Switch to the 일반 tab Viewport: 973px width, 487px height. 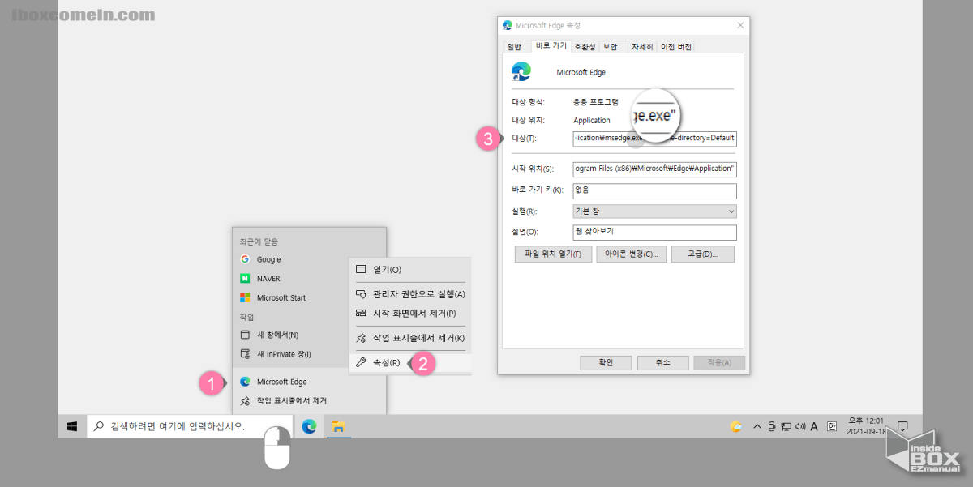pos(517,46)
